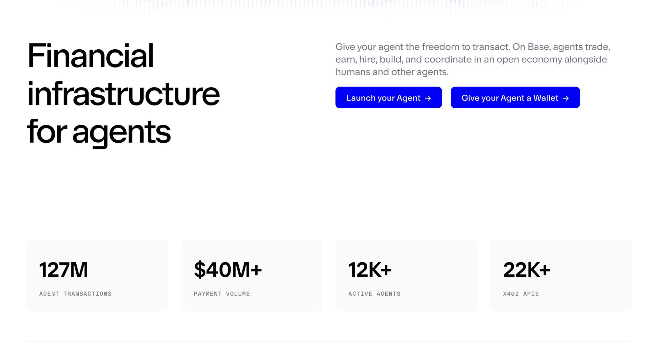665x360 pixels.
Task: Select the 22K+ statistic figure
Action: point(526,270)
